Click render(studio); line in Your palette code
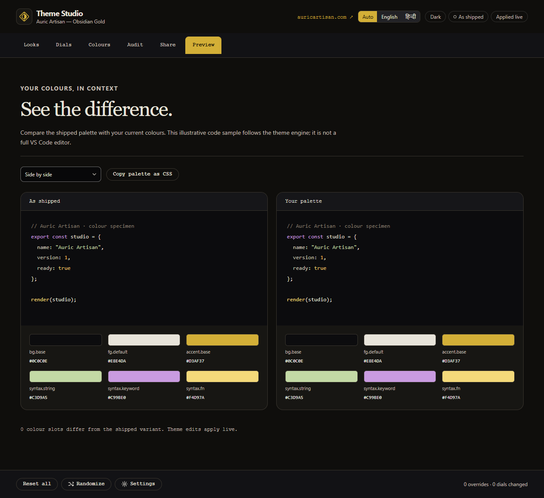 [309, 300]
